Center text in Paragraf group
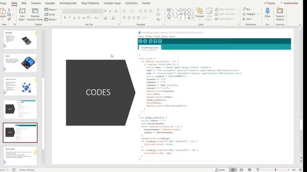This screenshot has width=307, height=172. [129, 18]
